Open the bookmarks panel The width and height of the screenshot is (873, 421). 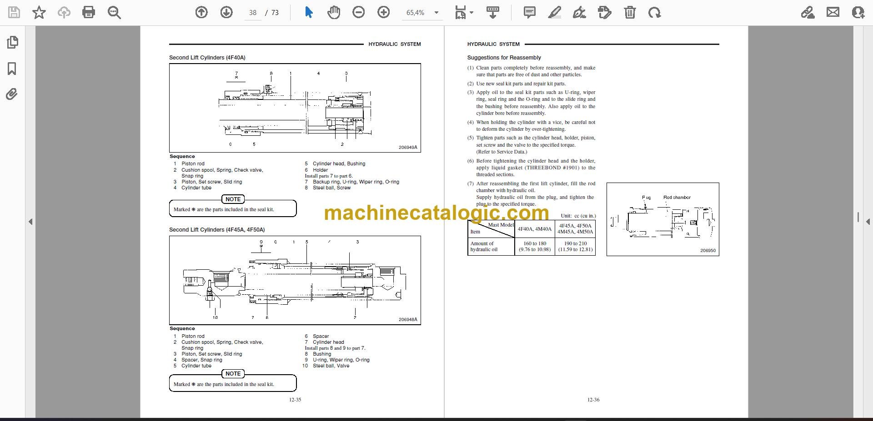[12, 69]
